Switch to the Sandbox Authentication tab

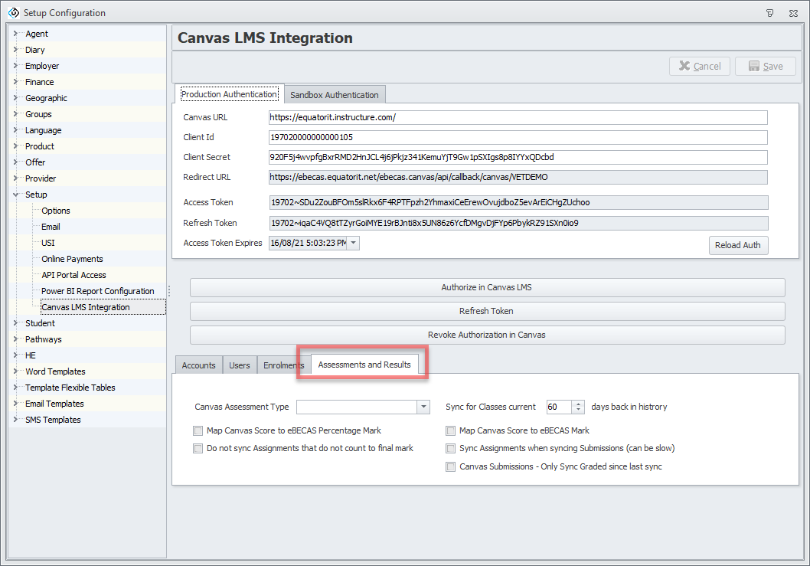(334, 95)
